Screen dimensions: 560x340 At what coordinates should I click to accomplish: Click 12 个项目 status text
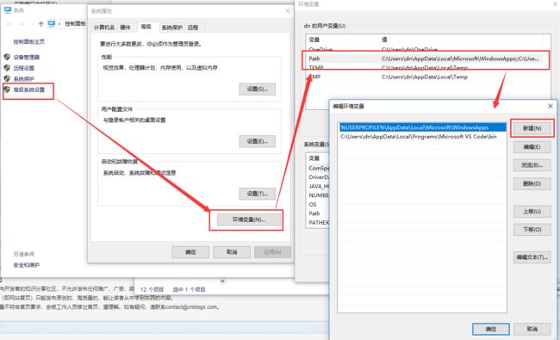[152, 289]
